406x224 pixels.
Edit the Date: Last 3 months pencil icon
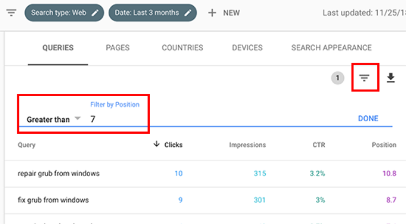[187, 13]
